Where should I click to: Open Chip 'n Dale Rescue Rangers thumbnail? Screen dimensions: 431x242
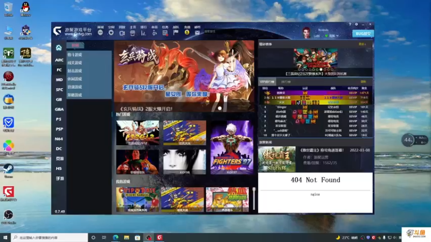pyautogui.click(x=137, y=200)
